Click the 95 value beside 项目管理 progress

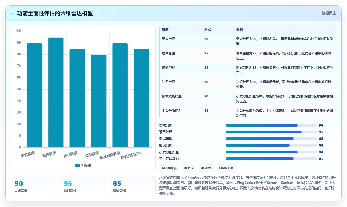pyautogui.click(x=321, y=132)
